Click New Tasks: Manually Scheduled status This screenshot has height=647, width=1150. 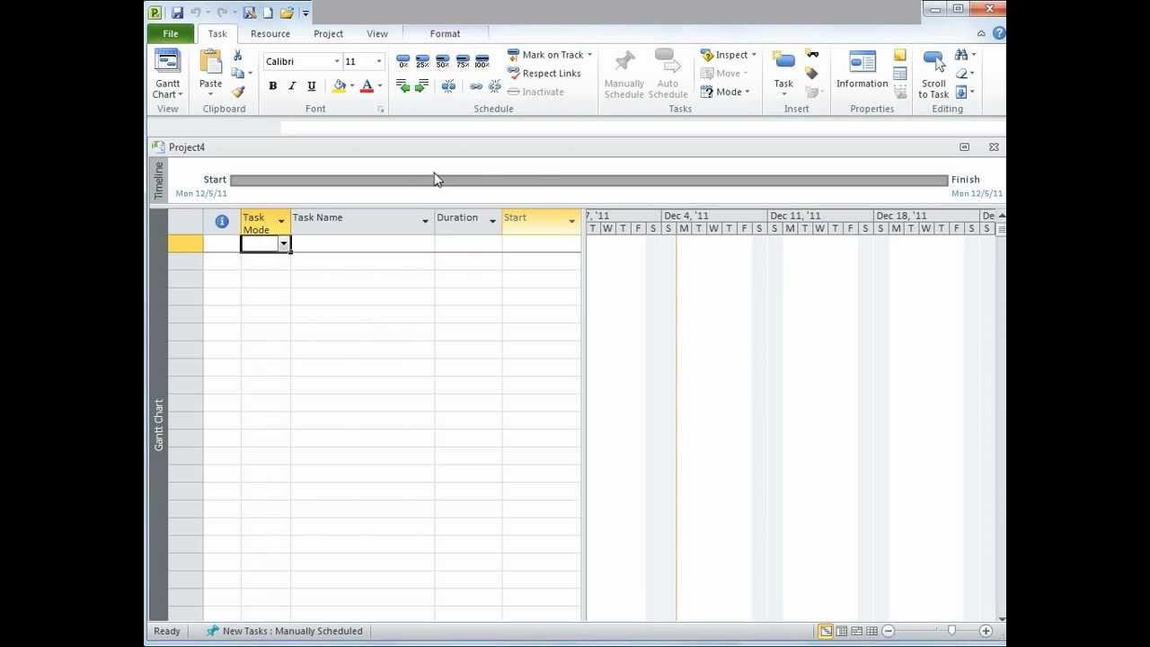[284, 631]
